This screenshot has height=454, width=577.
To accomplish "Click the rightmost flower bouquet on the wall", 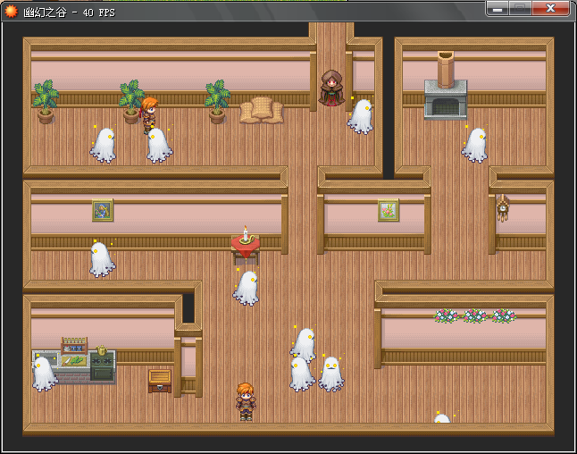I will pos(504,315).
